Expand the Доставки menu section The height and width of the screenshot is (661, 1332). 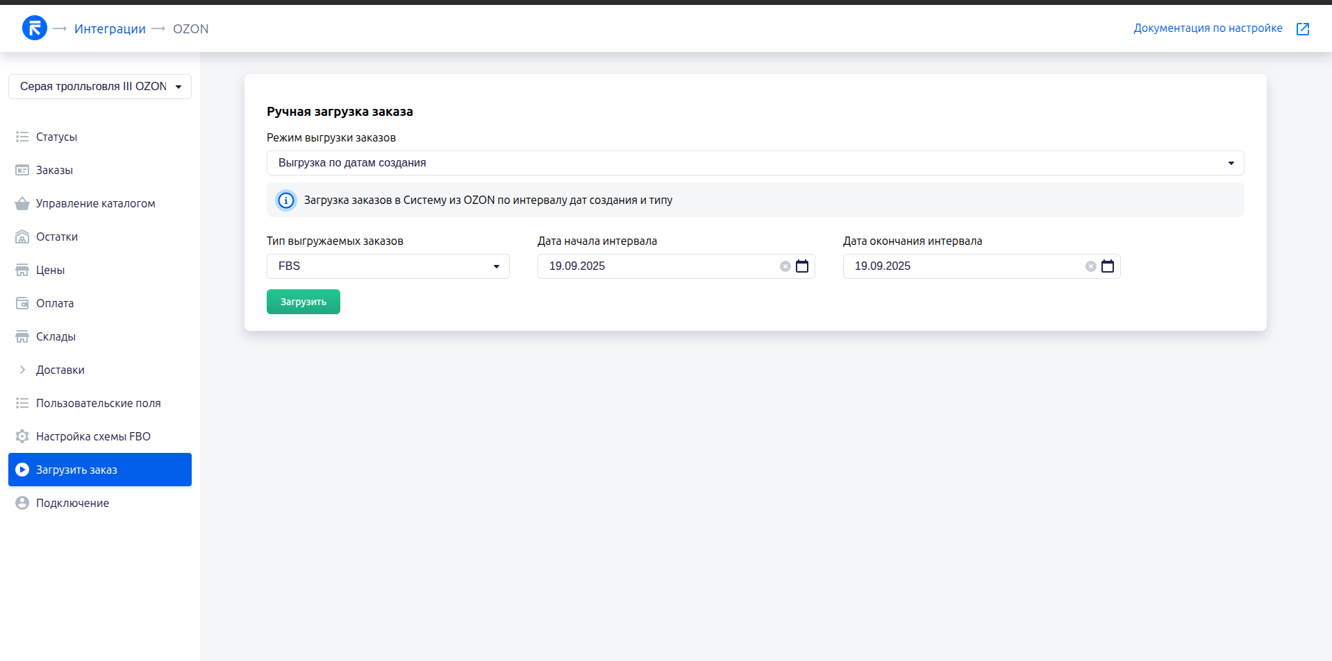pos(60,370)
